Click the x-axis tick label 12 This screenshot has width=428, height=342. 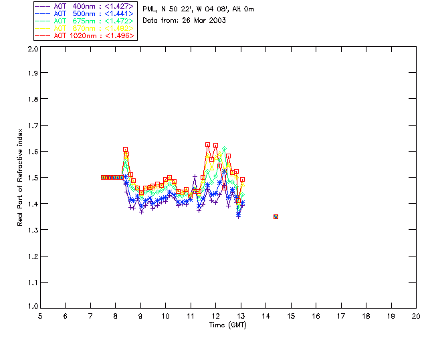point(215,317)
